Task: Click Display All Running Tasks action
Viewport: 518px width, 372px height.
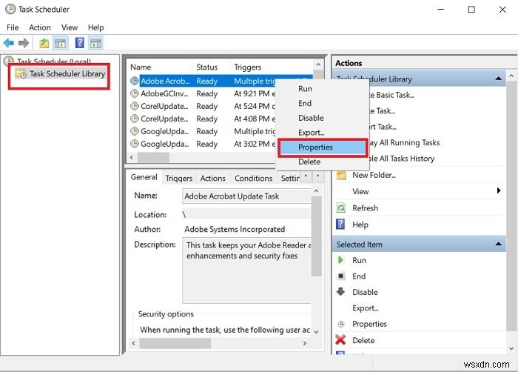Action: coord(404,142)
